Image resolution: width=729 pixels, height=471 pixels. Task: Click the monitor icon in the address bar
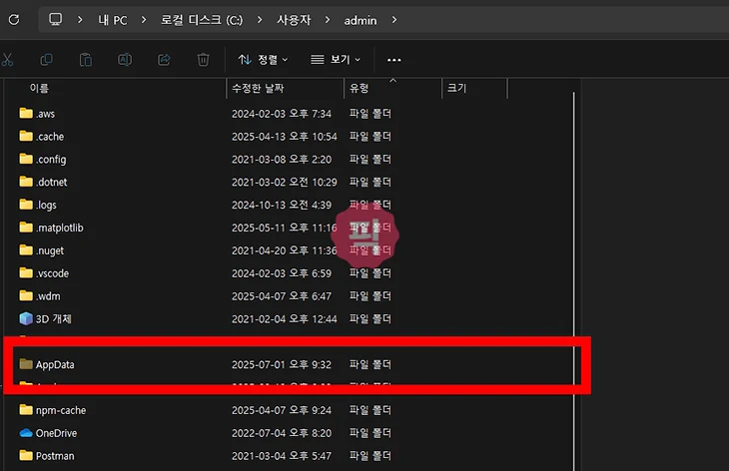click(x=55, y=19)
